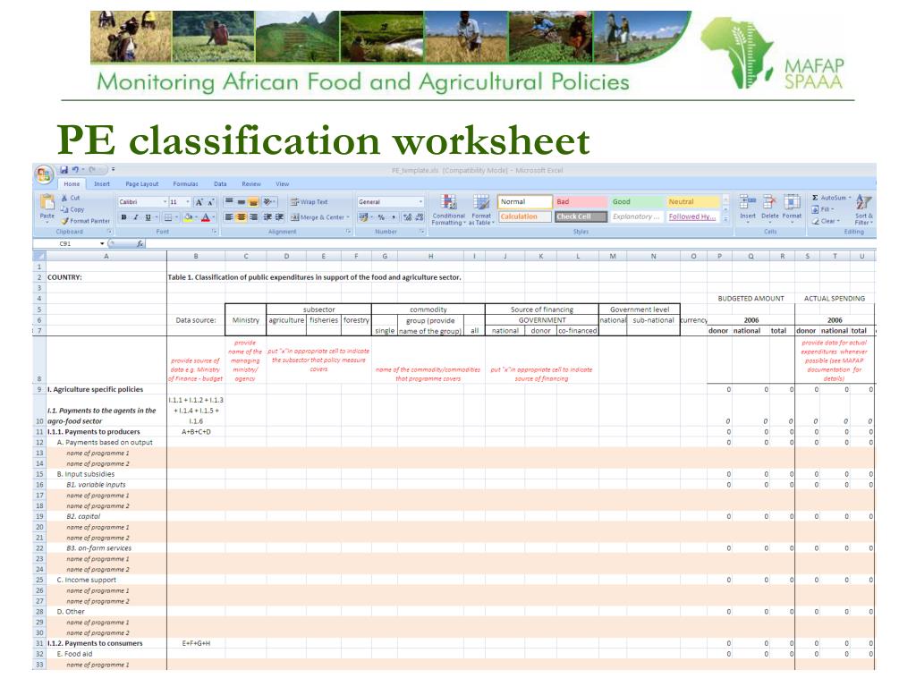Screen dimensions: 916x687
Task: Align cell content to the middle
Action: tap(242, 201)
